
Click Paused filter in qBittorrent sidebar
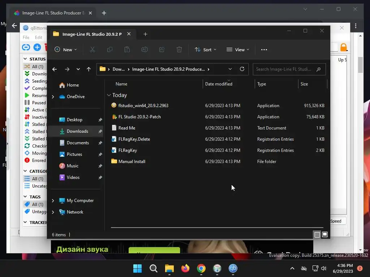[35, 103]
